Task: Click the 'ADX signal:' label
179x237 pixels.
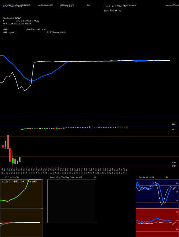Action: click(9, 32)
